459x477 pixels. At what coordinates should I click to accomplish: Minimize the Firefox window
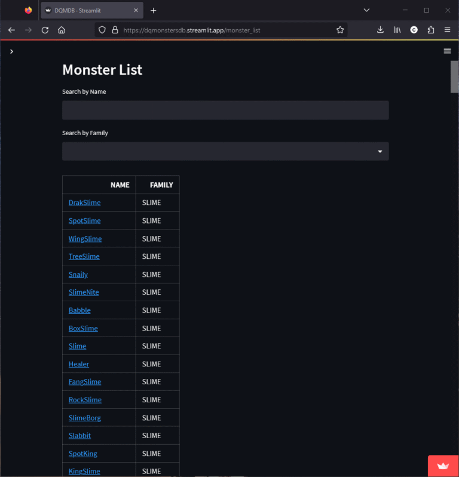tap(405, 10)
